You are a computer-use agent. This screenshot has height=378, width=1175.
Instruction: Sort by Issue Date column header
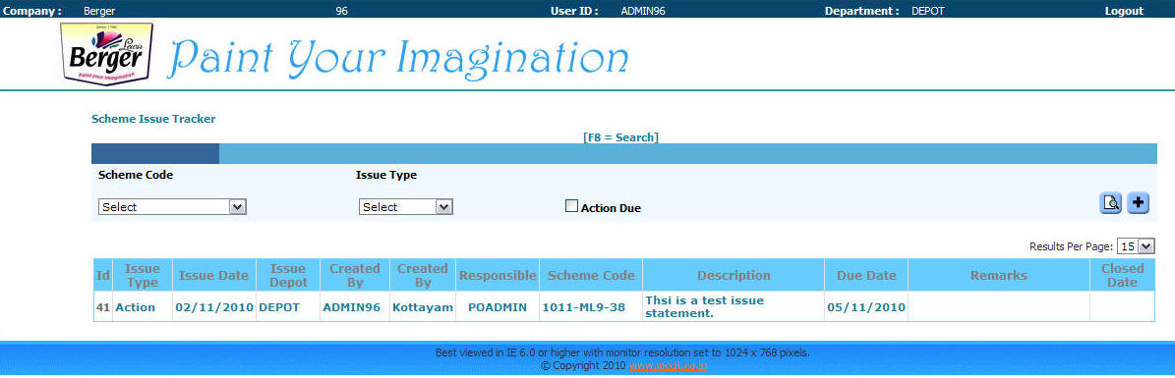[x=213, y=276]
